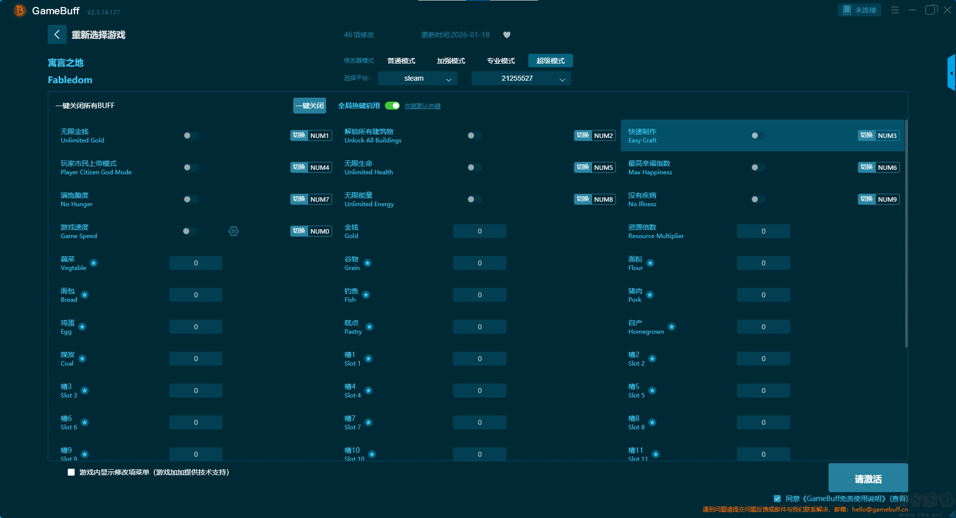Open Game Speed settings gear
This screenshot has height=518, width=956.
[x=234, y=231]
